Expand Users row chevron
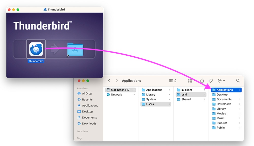This screenshot has height=146, width=254. click(169, 104)
